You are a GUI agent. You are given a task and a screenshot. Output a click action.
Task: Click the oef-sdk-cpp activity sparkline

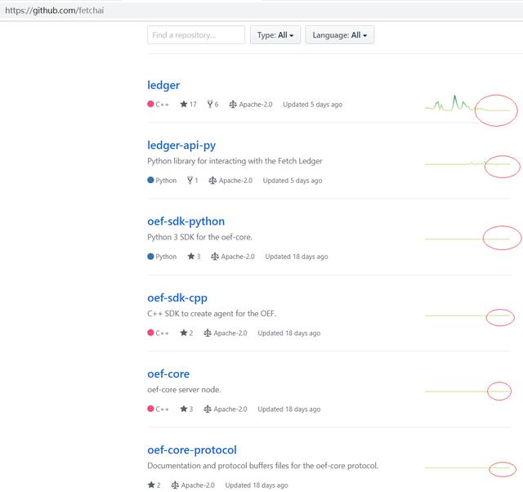pos(467,315)
